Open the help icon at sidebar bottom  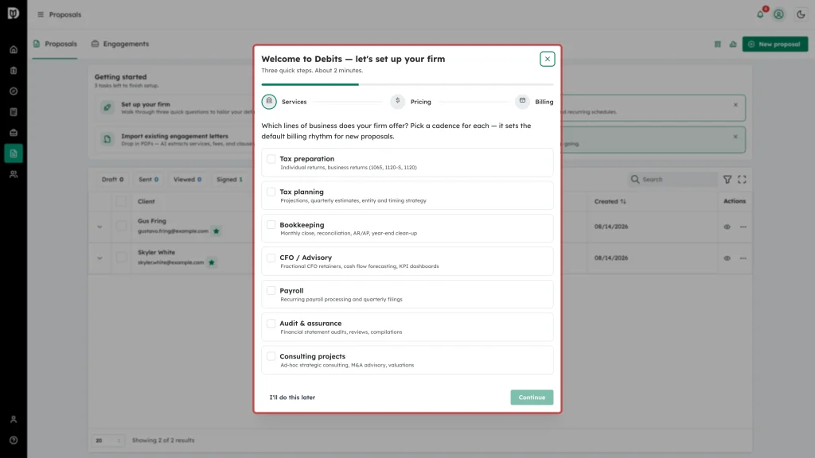pos(14,441)
